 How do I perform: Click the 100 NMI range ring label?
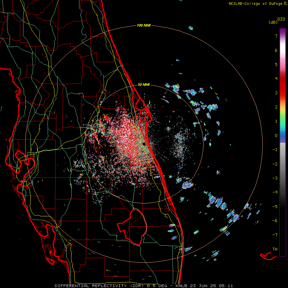click(x=144, y=25)
